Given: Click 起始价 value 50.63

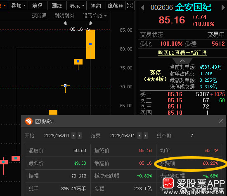Looking at the screenshot, I should coord(80,150).
